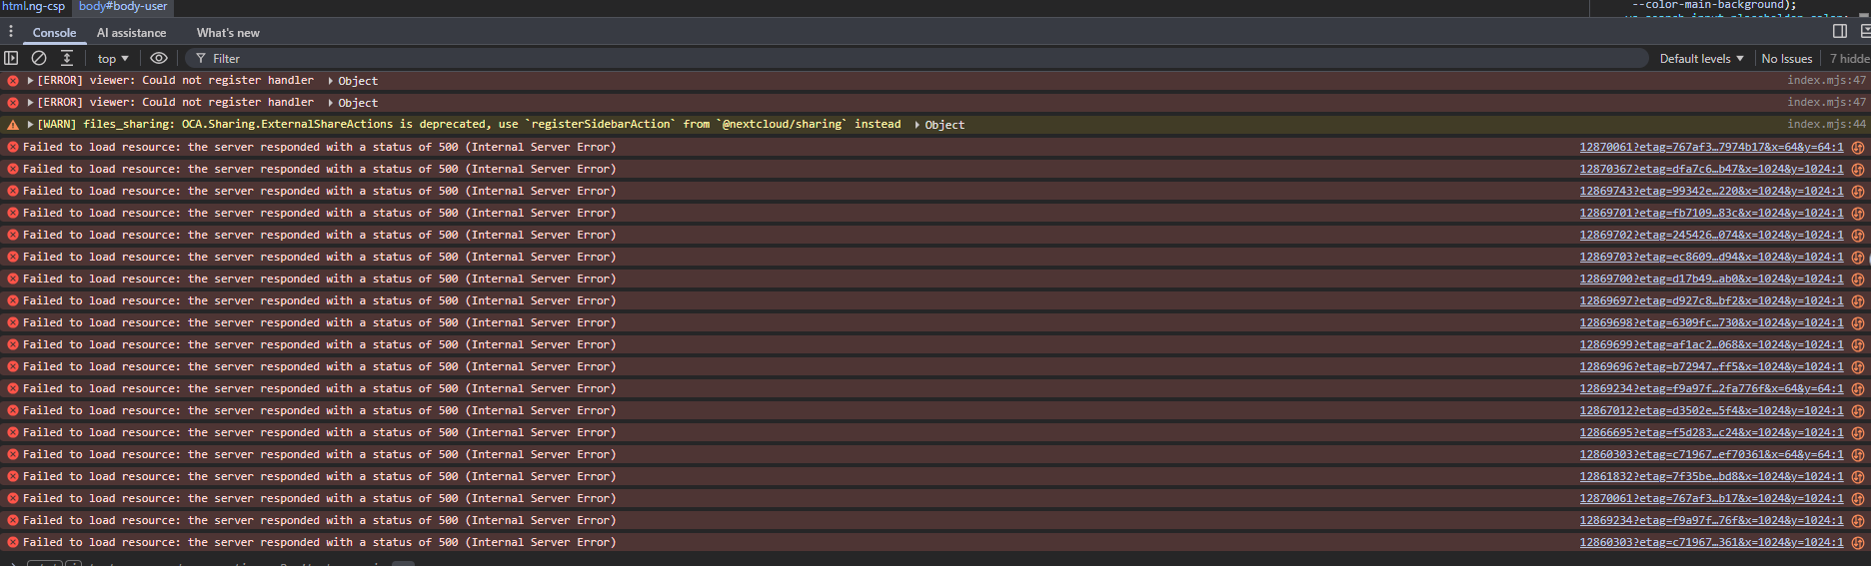Image resolution: width=1871 pixels, height=566 pixels.
Task: Click the AI icon beside 12870061?etag=767af3…7974b17
Action: (1858, 147)
